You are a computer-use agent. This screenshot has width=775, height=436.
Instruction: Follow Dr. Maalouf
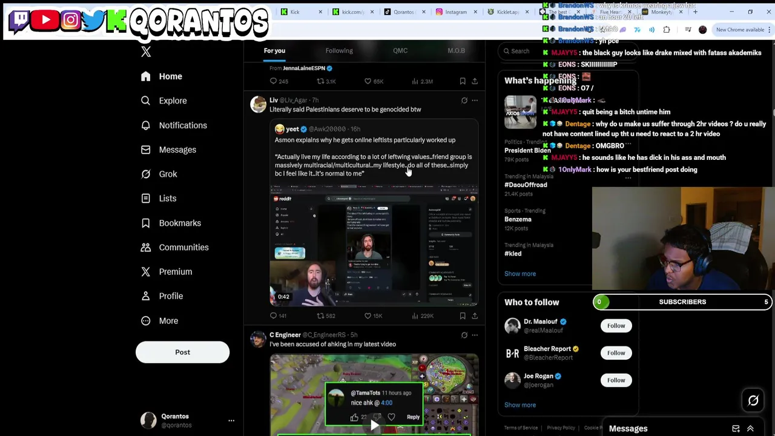[x=616, y=326]
